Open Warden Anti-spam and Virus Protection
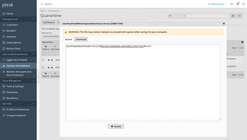247x140 pixels. 19,73
